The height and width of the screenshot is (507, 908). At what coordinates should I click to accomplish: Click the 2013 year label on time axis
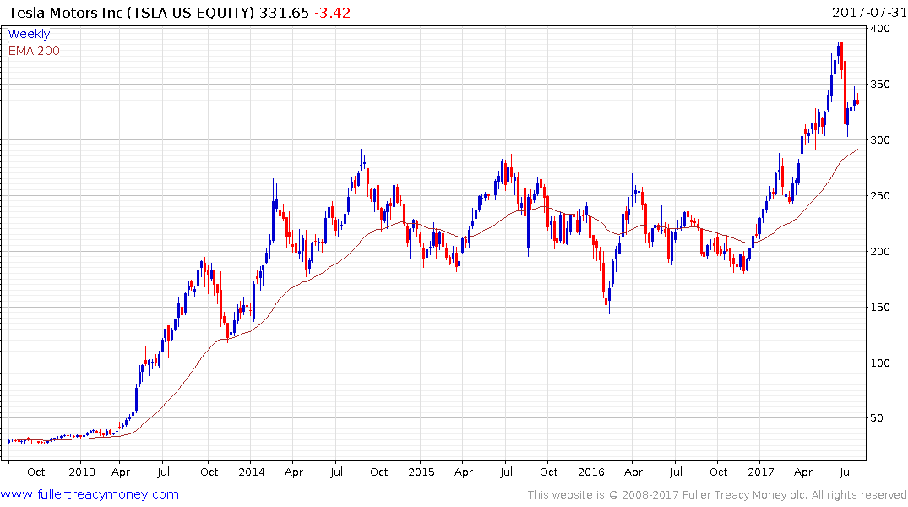pyautogui.click(x=82, y=472)
